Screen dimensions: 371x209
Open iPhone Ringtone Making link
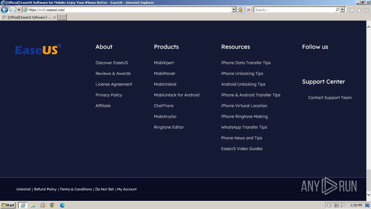tap(244, 116)
